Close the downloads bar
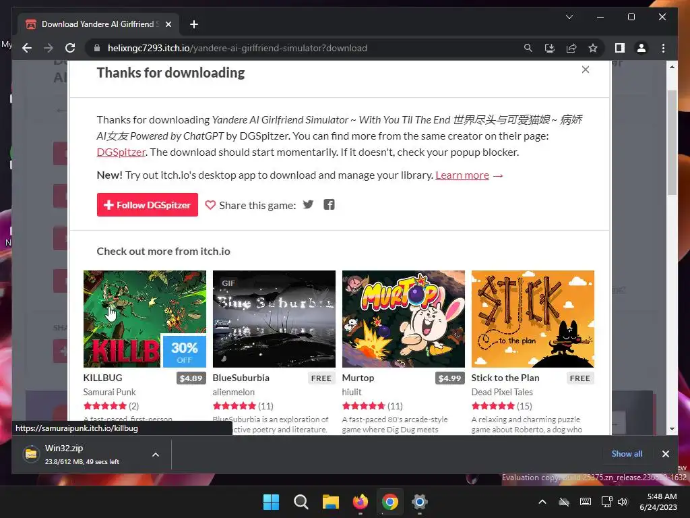This screenshot has width=690, height=518. pyautogui.click(x=665, y=454)
